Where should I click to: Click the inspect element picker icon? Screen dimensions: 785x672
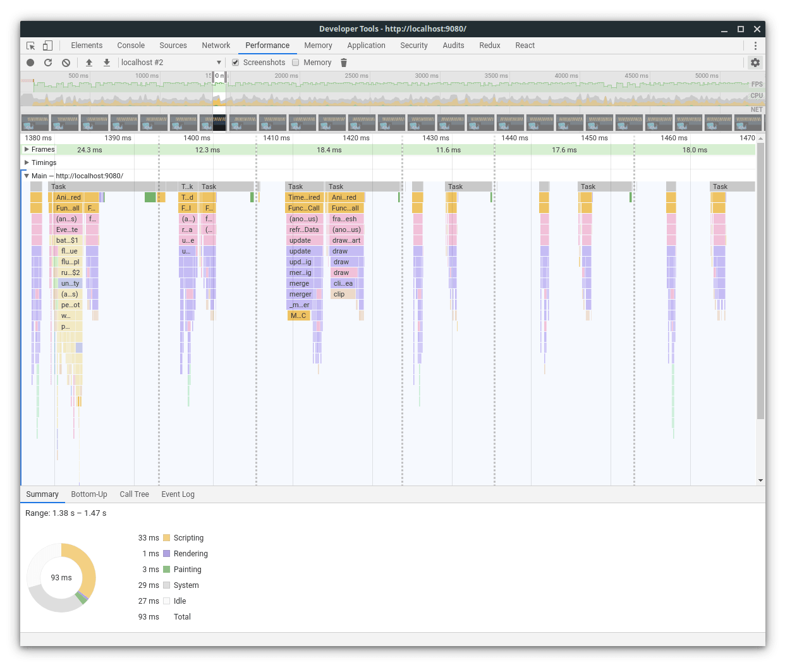pos(30,46)
